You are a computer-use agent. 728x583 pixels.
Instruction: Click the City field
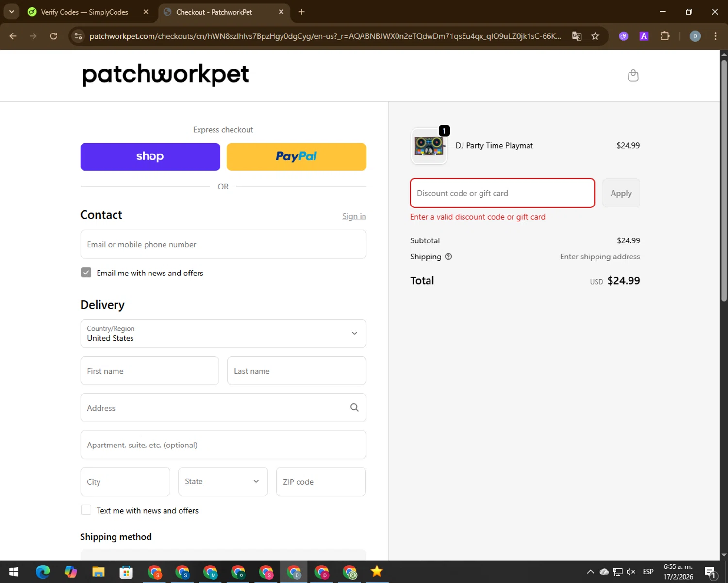point(125,481)
